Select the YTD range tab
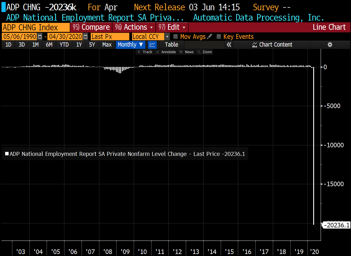The width and height of the screenshot is (351, 256). coord(64,45)
